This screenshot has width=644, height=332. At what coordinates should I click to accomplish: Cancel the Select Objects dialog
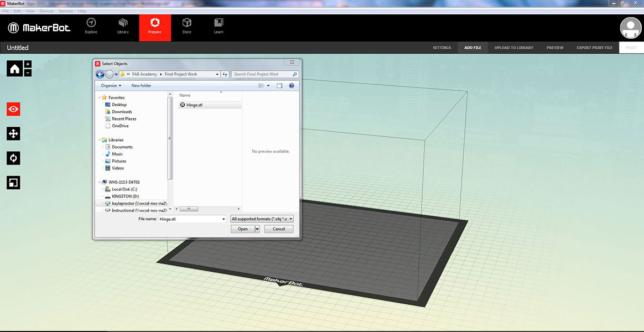[278, 229]
